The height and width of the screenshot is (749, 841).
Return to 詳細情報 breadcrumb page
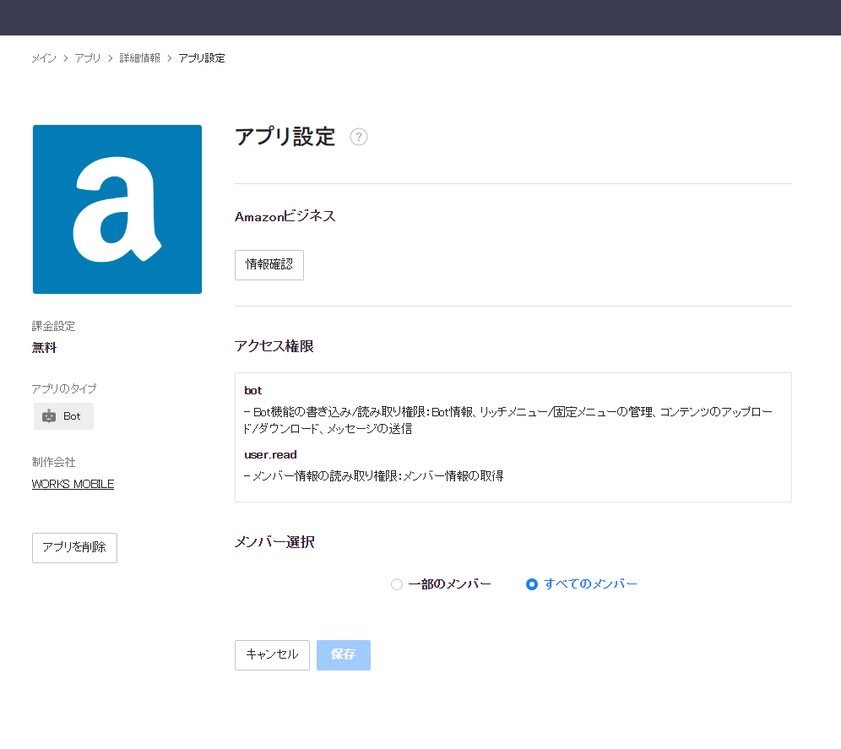pyautogui.click(x=139, y=58)
